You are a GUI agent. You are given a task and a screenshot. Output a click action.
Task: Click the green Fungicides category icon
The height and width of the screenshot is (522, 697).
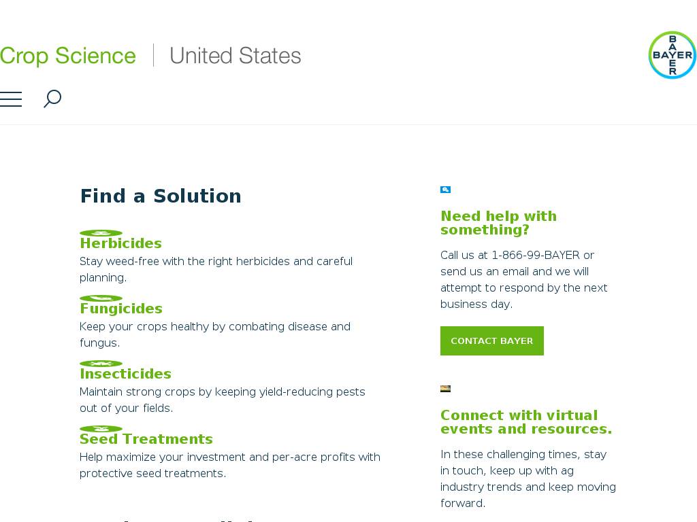coord(101,298)
